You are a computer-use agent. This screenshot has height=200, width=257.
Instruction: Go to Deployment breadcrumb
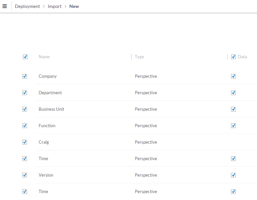pyautogui.click(x=27, y=6)
